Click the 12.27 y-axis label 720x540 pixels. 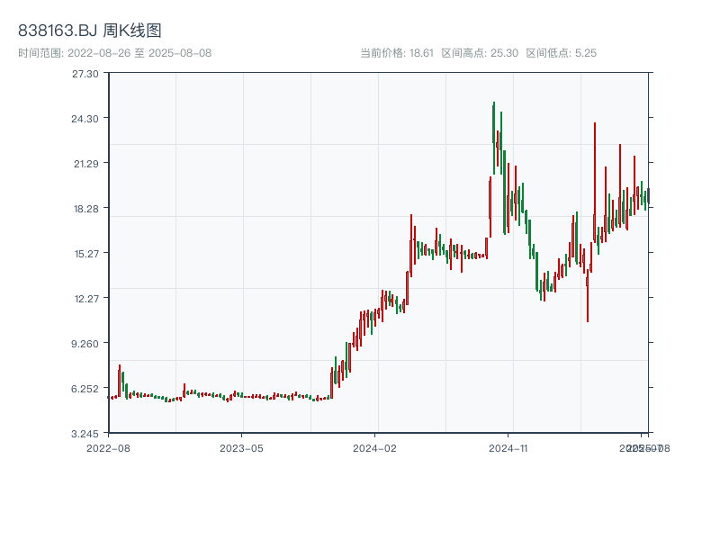[86, 299]
